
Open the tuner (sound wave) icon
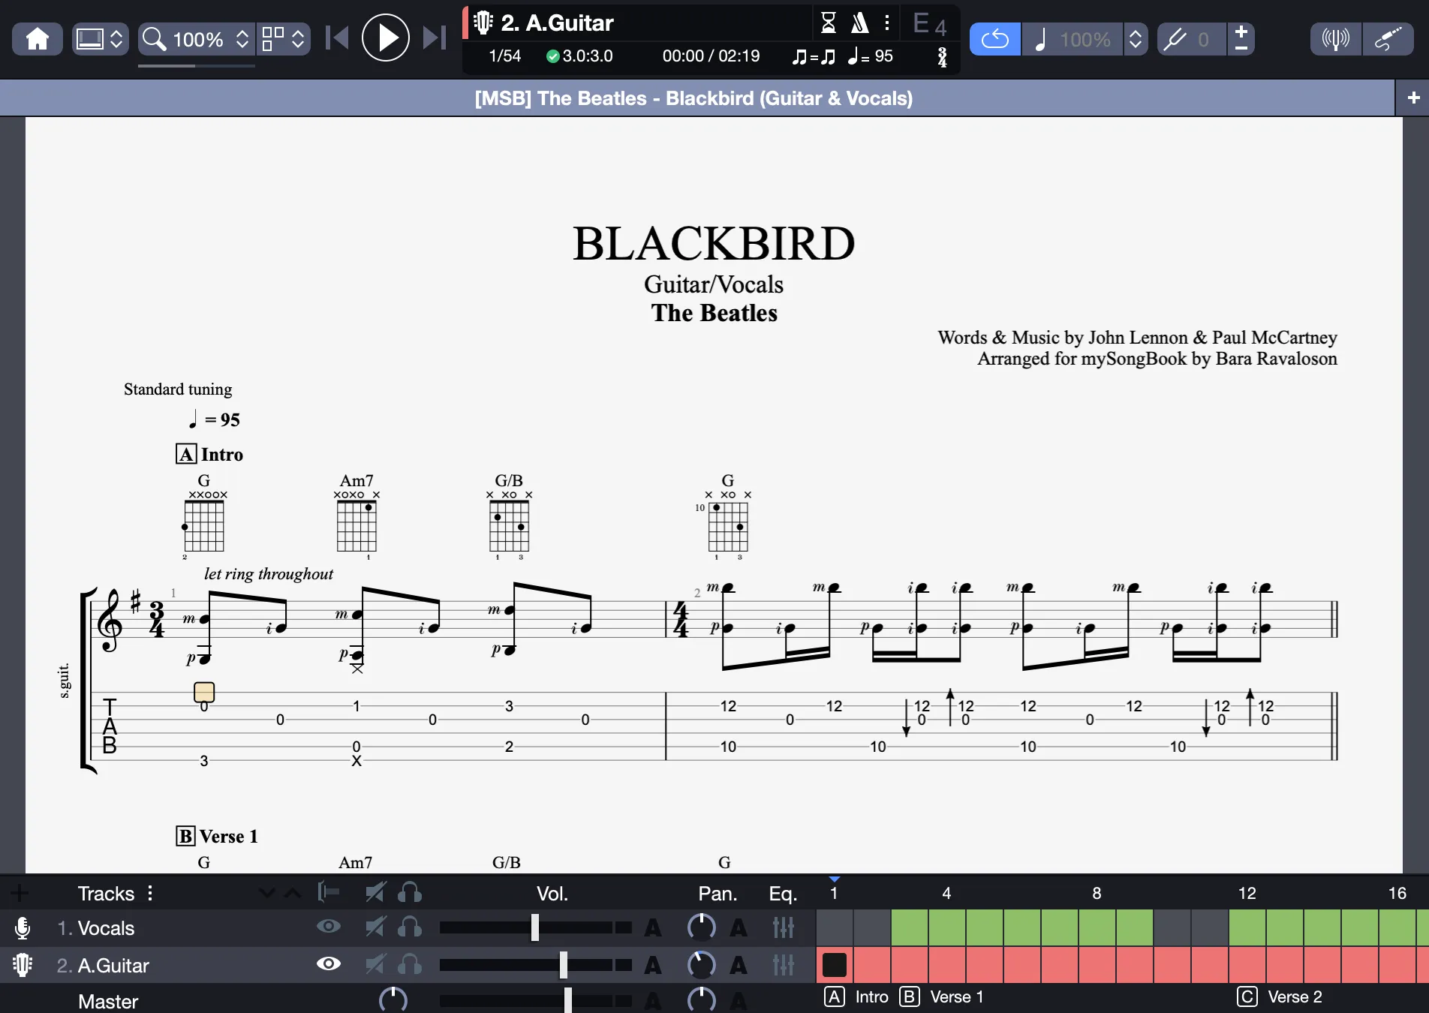pyautogui.click(x=1335, y=39)
